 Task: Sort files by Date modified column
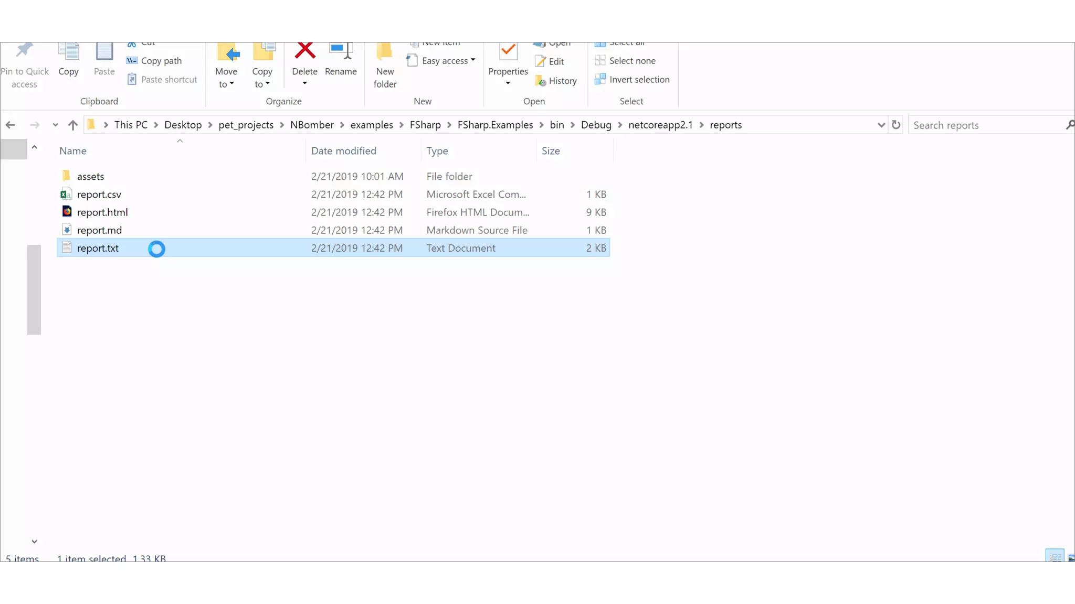click(x=343, y=151)
